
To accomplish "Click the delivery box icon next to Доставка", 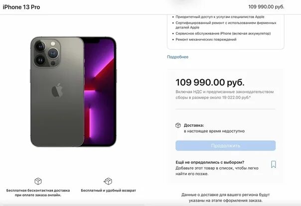I will coord(178,125).
